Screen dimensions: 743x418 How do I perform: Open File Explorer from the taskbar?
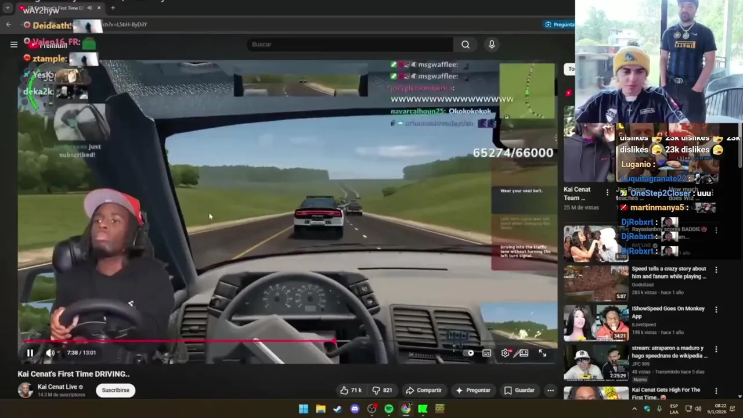[320, 409]
